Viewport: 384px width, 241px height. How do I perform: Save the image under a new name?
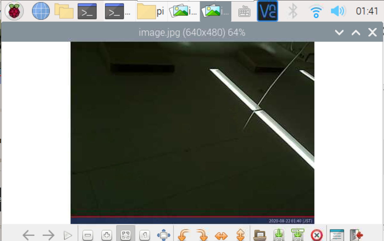tap(298, 235)
